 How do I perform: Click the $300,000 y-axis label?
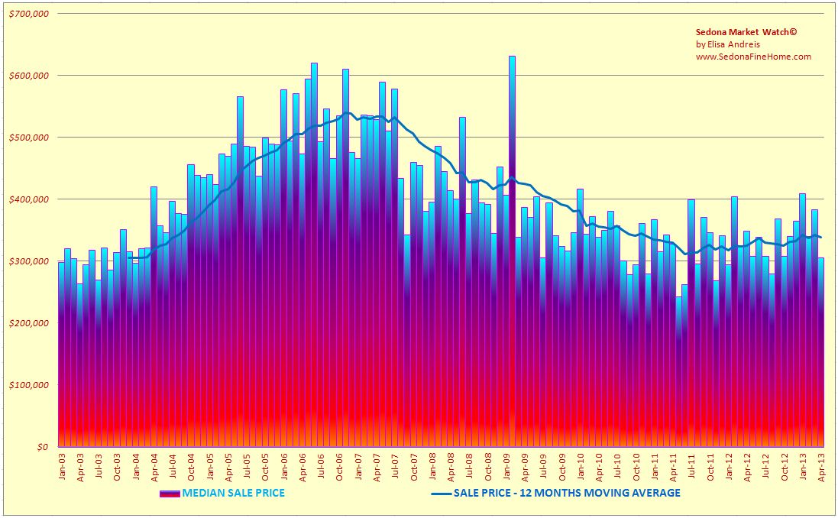pos(29,261)
